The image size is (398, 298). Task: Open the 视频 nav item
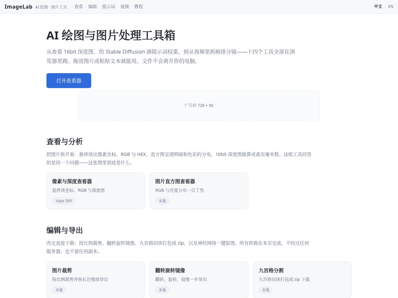click(125, 6)
